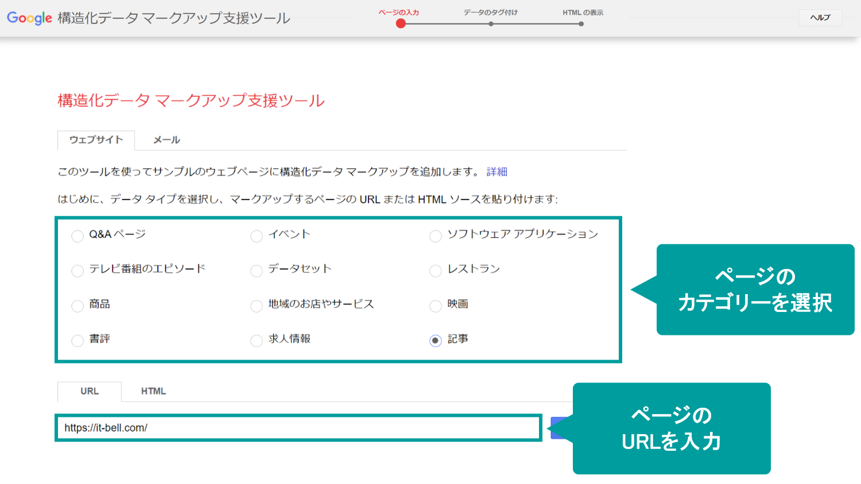Select the 映画 radio button

pyautogui.click(x=436, y=306)
